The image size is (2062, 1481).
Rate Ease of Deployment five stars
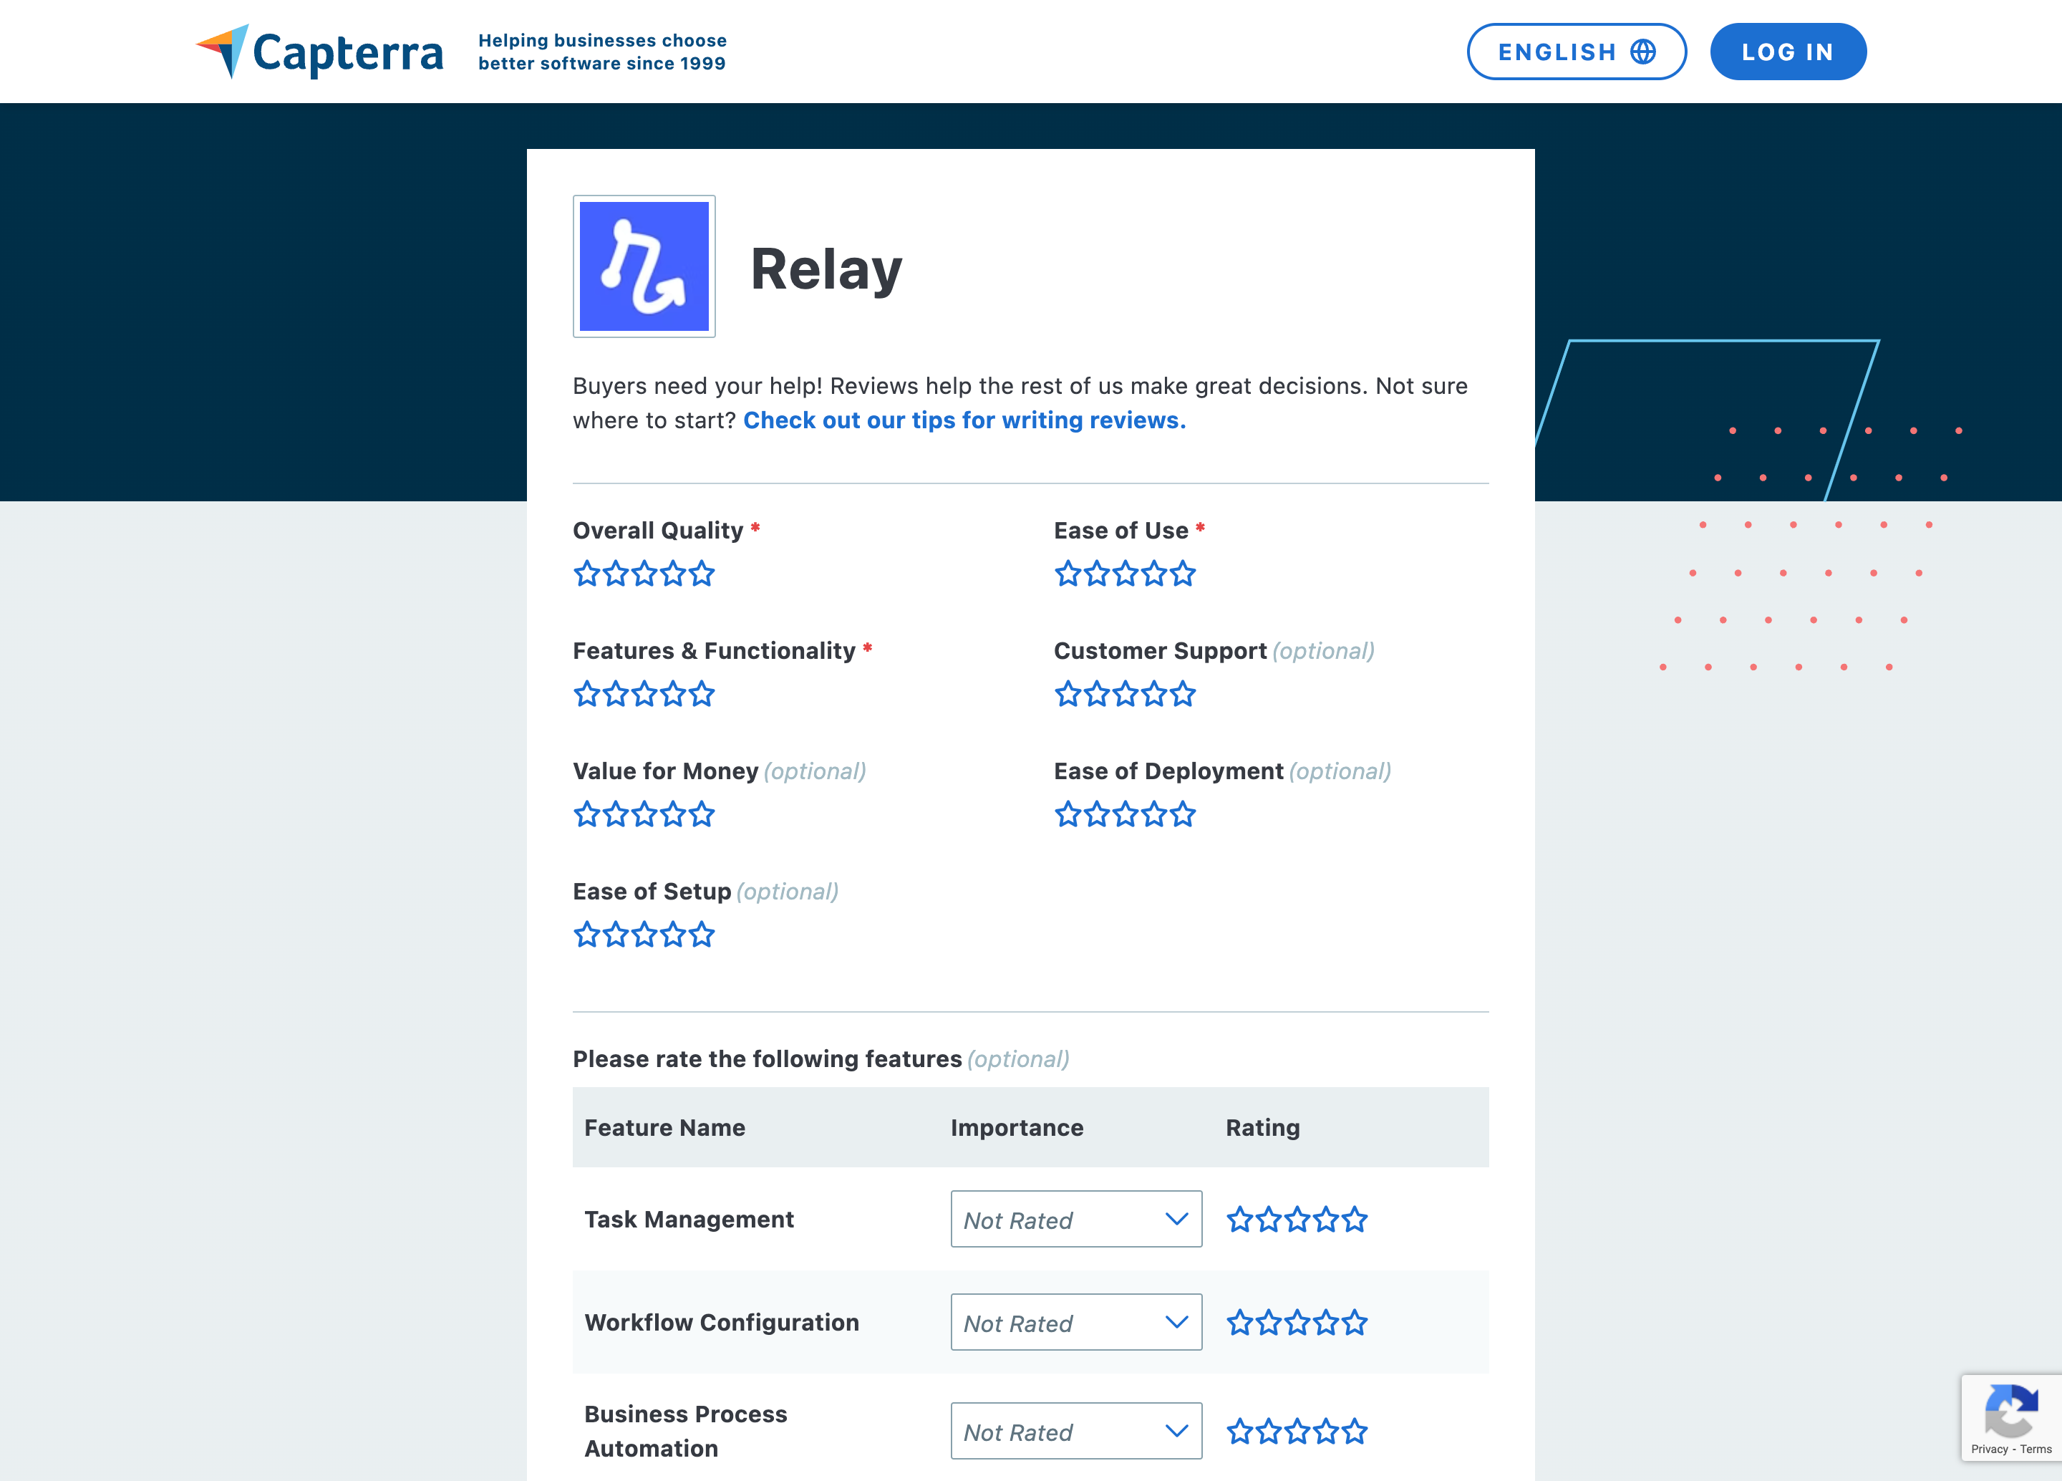1183,814
